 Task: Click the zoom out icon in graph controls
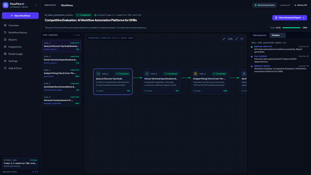[224, 39]
